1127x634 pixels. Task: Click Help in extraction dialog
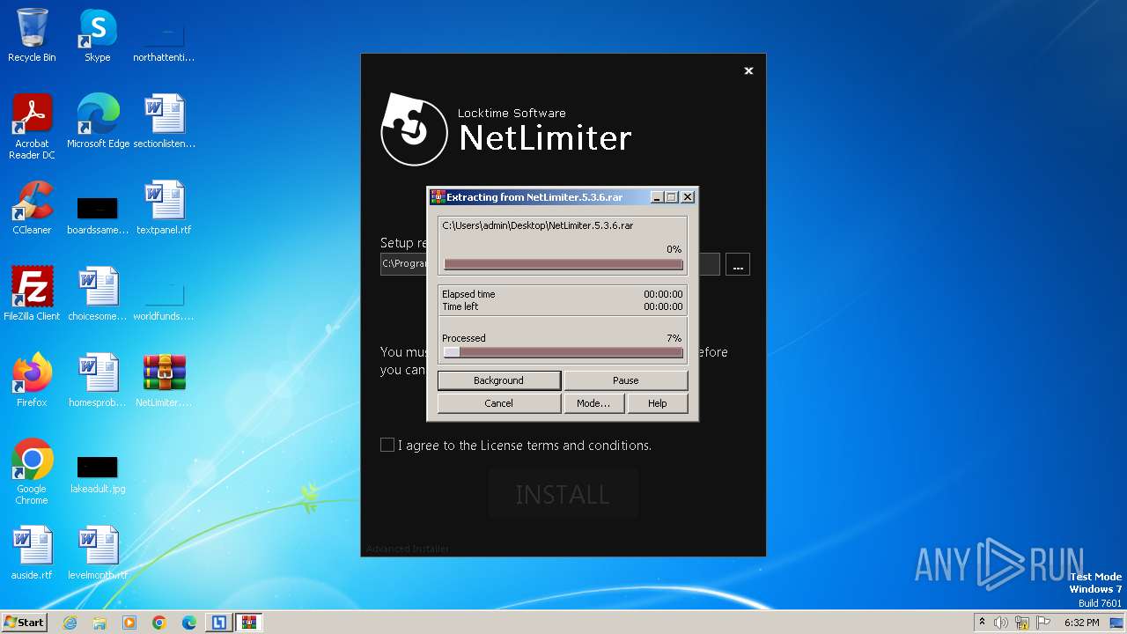click(658, 403)
